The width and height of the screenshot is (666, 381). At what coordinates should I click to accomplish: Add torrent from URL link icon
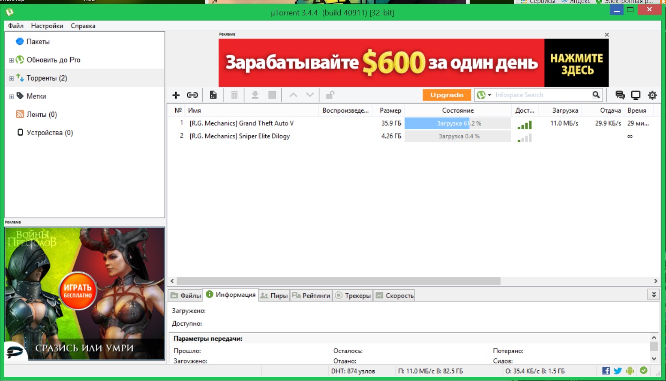tap(192, 95)
